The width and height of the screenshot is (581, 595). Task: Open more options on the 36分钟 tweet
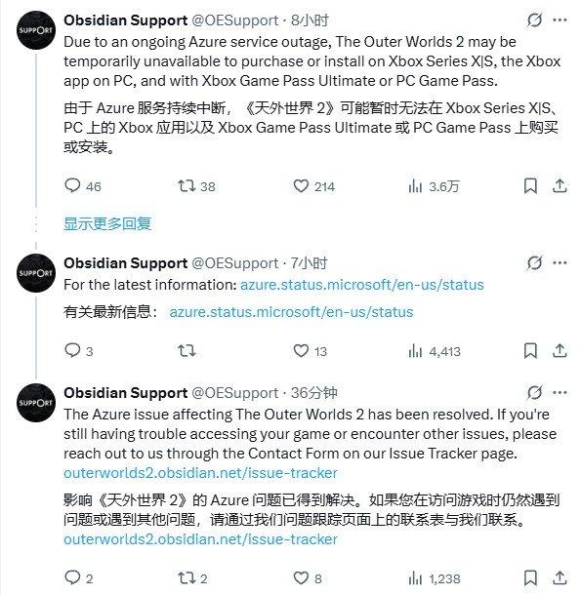tap(560, 392)
